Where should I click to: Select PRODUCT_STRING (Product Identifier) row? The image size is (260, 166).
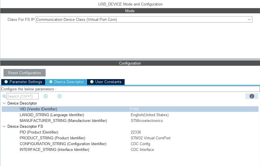(130, 138)
